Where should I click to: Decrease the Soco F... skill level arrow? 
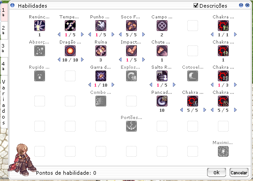point(120,35)
